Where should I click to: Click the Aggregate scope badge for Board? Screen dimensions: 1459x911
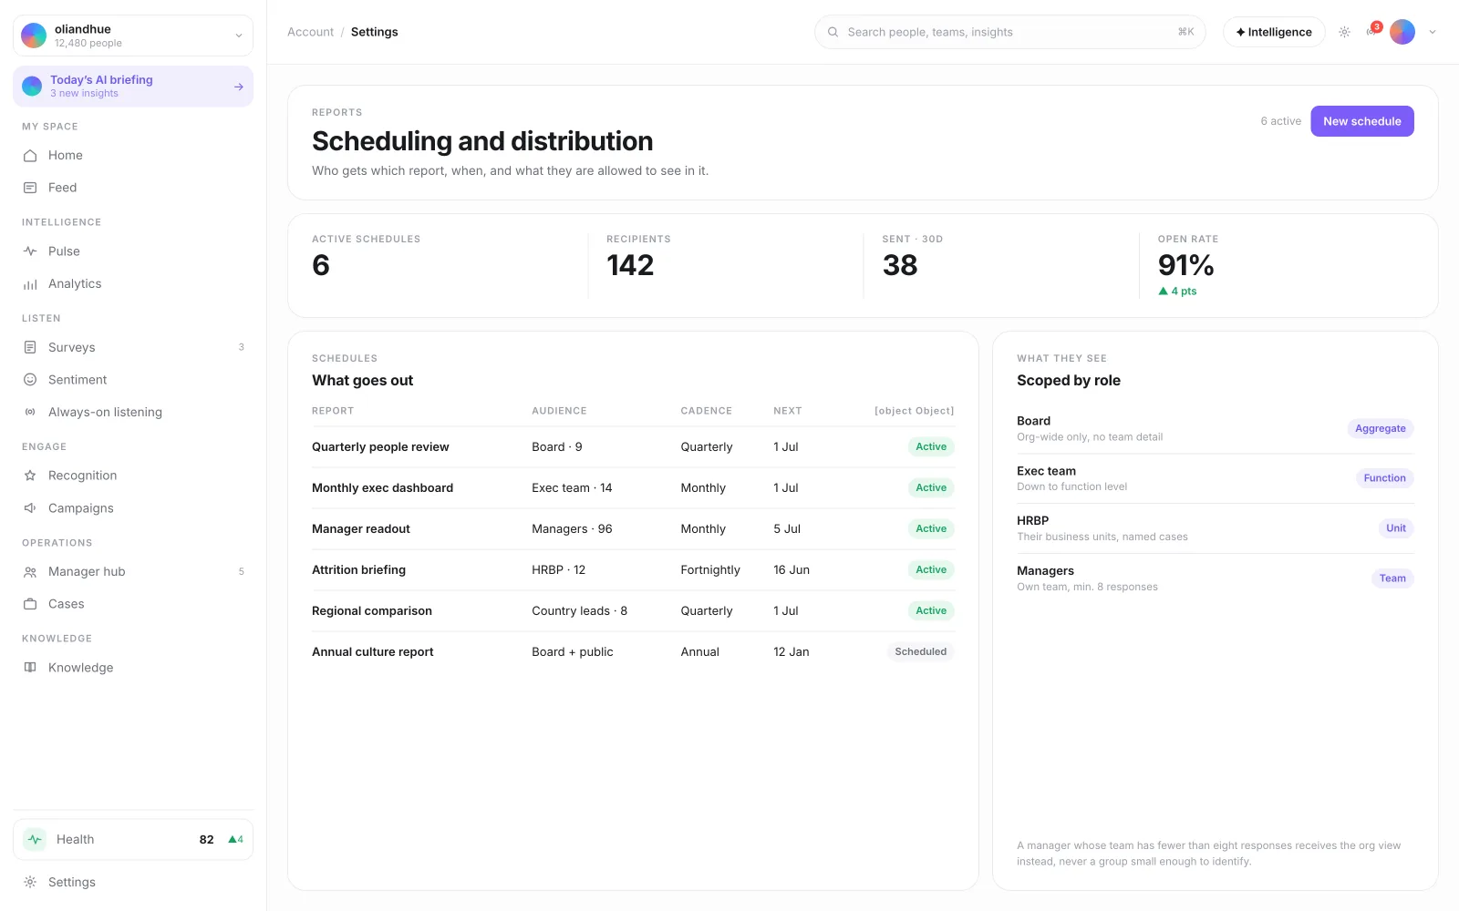[1380, 429]
